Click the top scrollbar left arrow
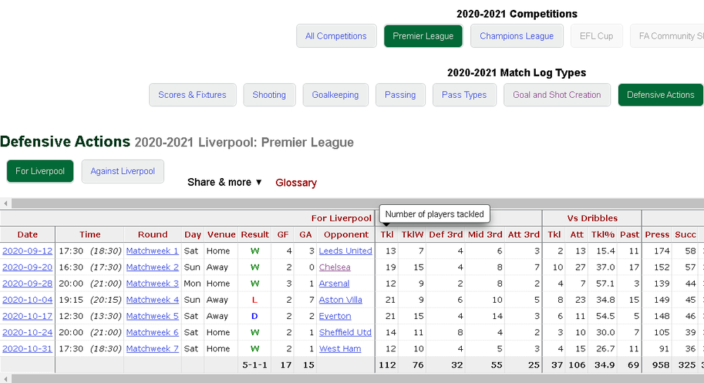The width and height of the screenshot is (704, 383). point(6,203)
